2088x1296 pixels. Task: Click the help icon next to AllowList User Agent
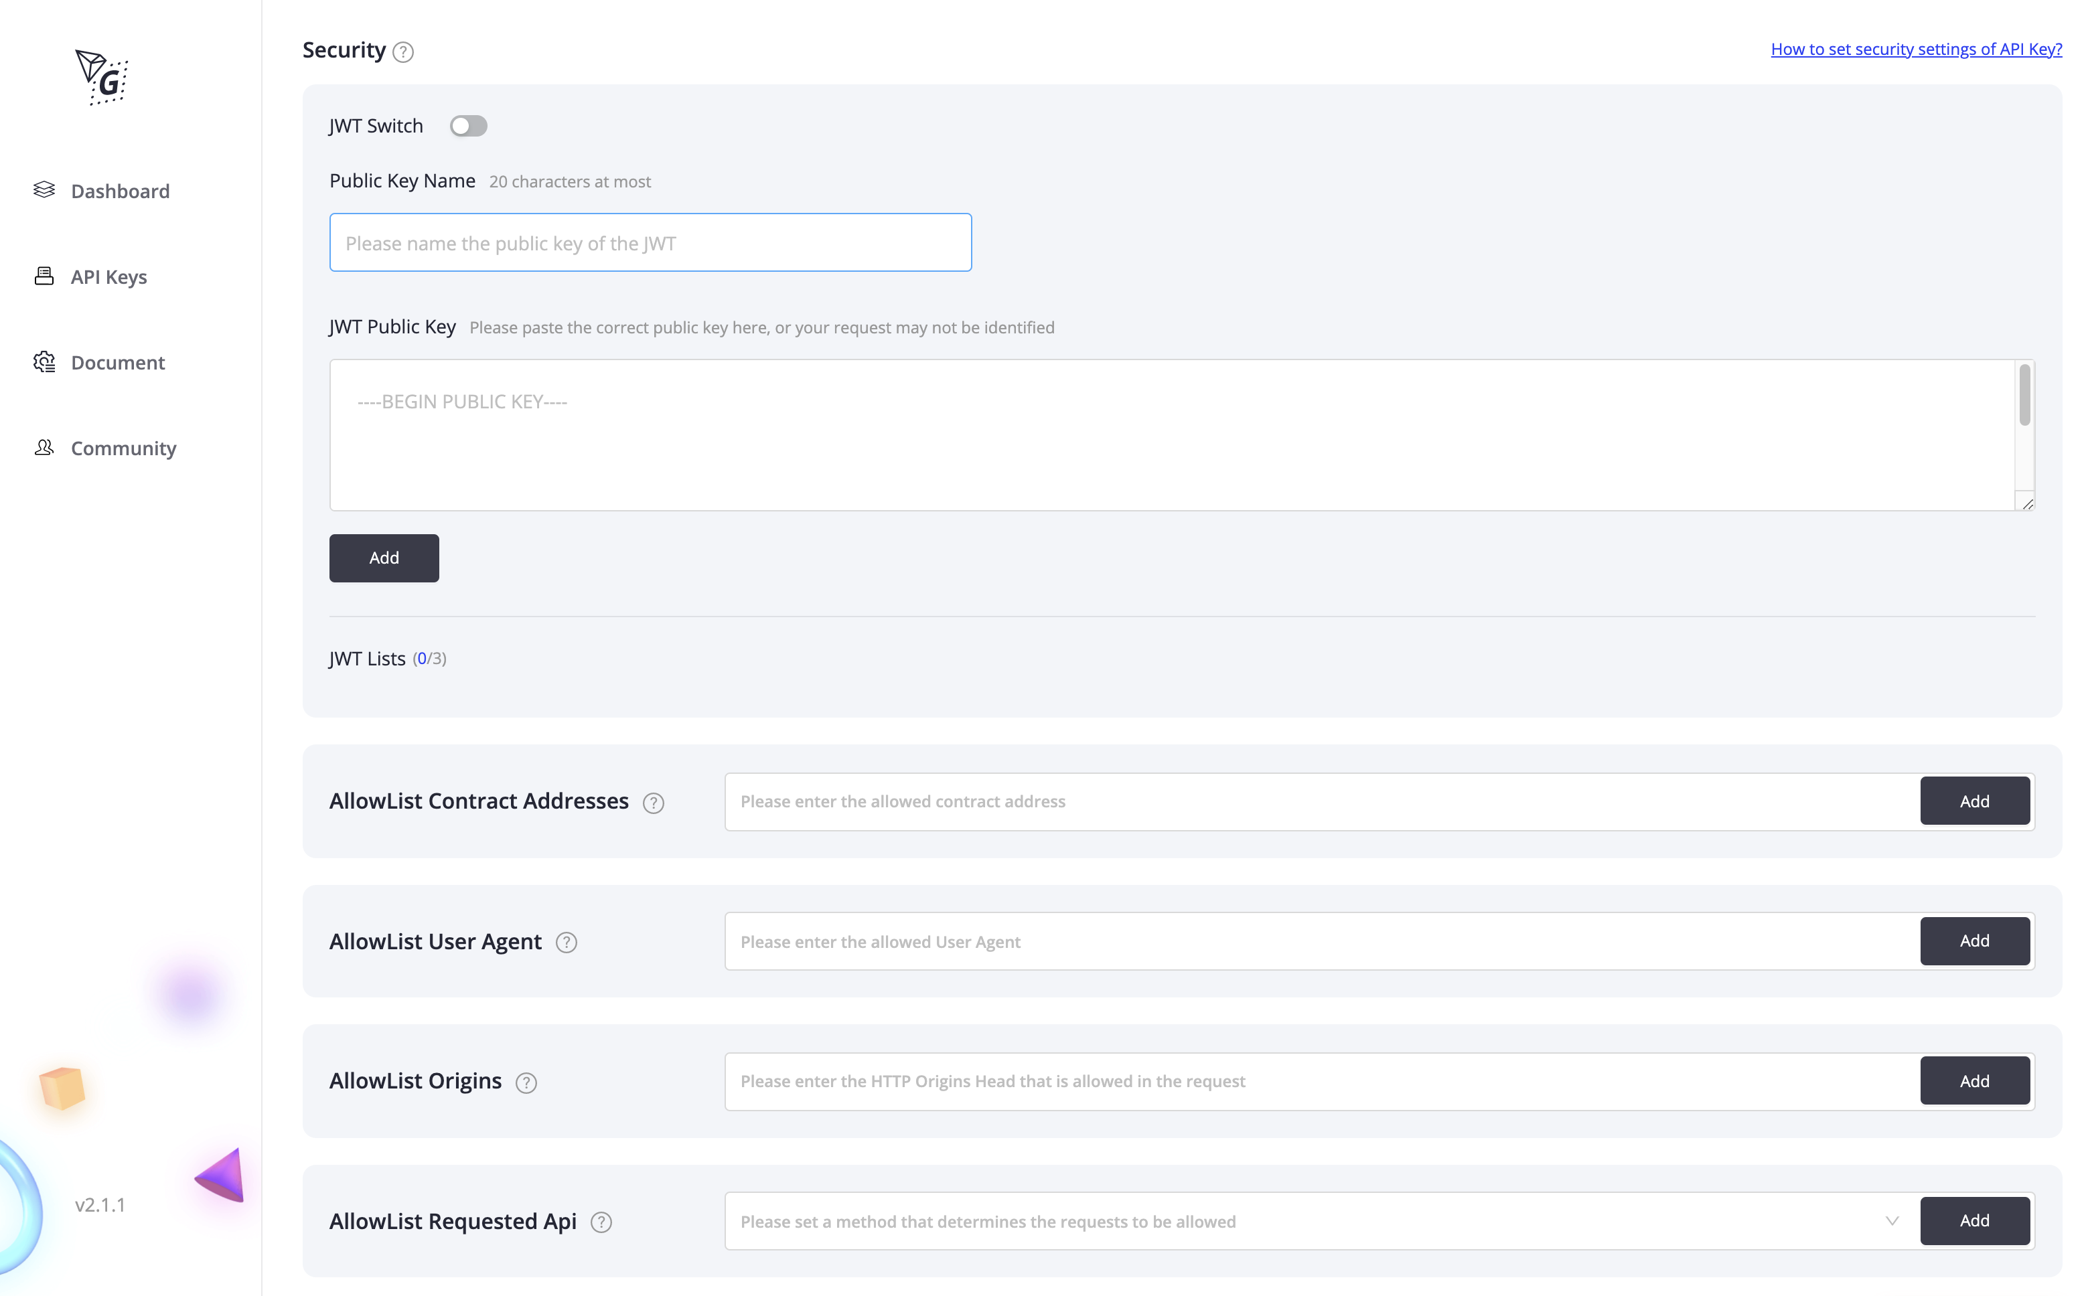[x=566, y=942]
